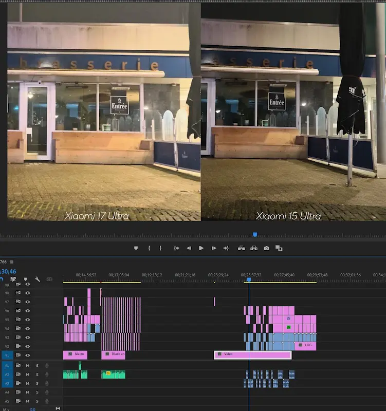Select the 'Macro' clip in the timeline

[x=75, y=354]
